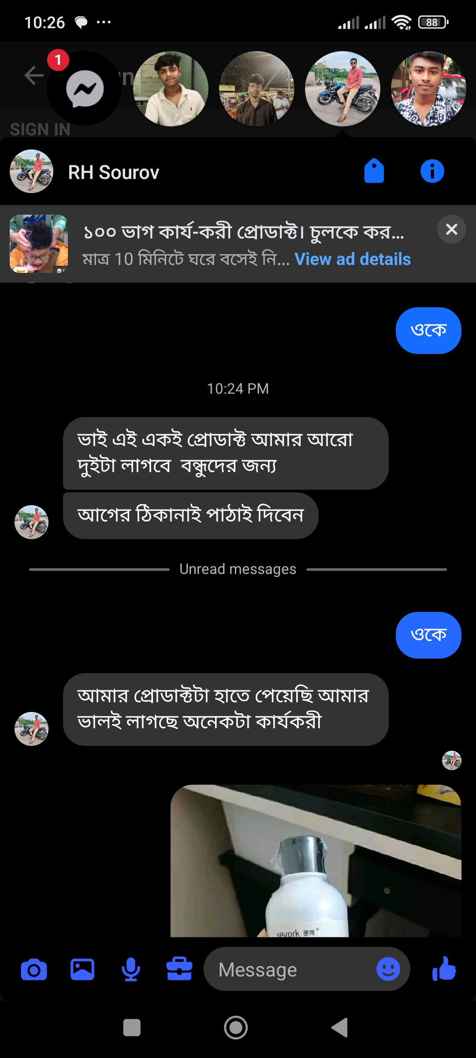
Task: Open the business tools briefcase icon
Action: pos(179,970)
